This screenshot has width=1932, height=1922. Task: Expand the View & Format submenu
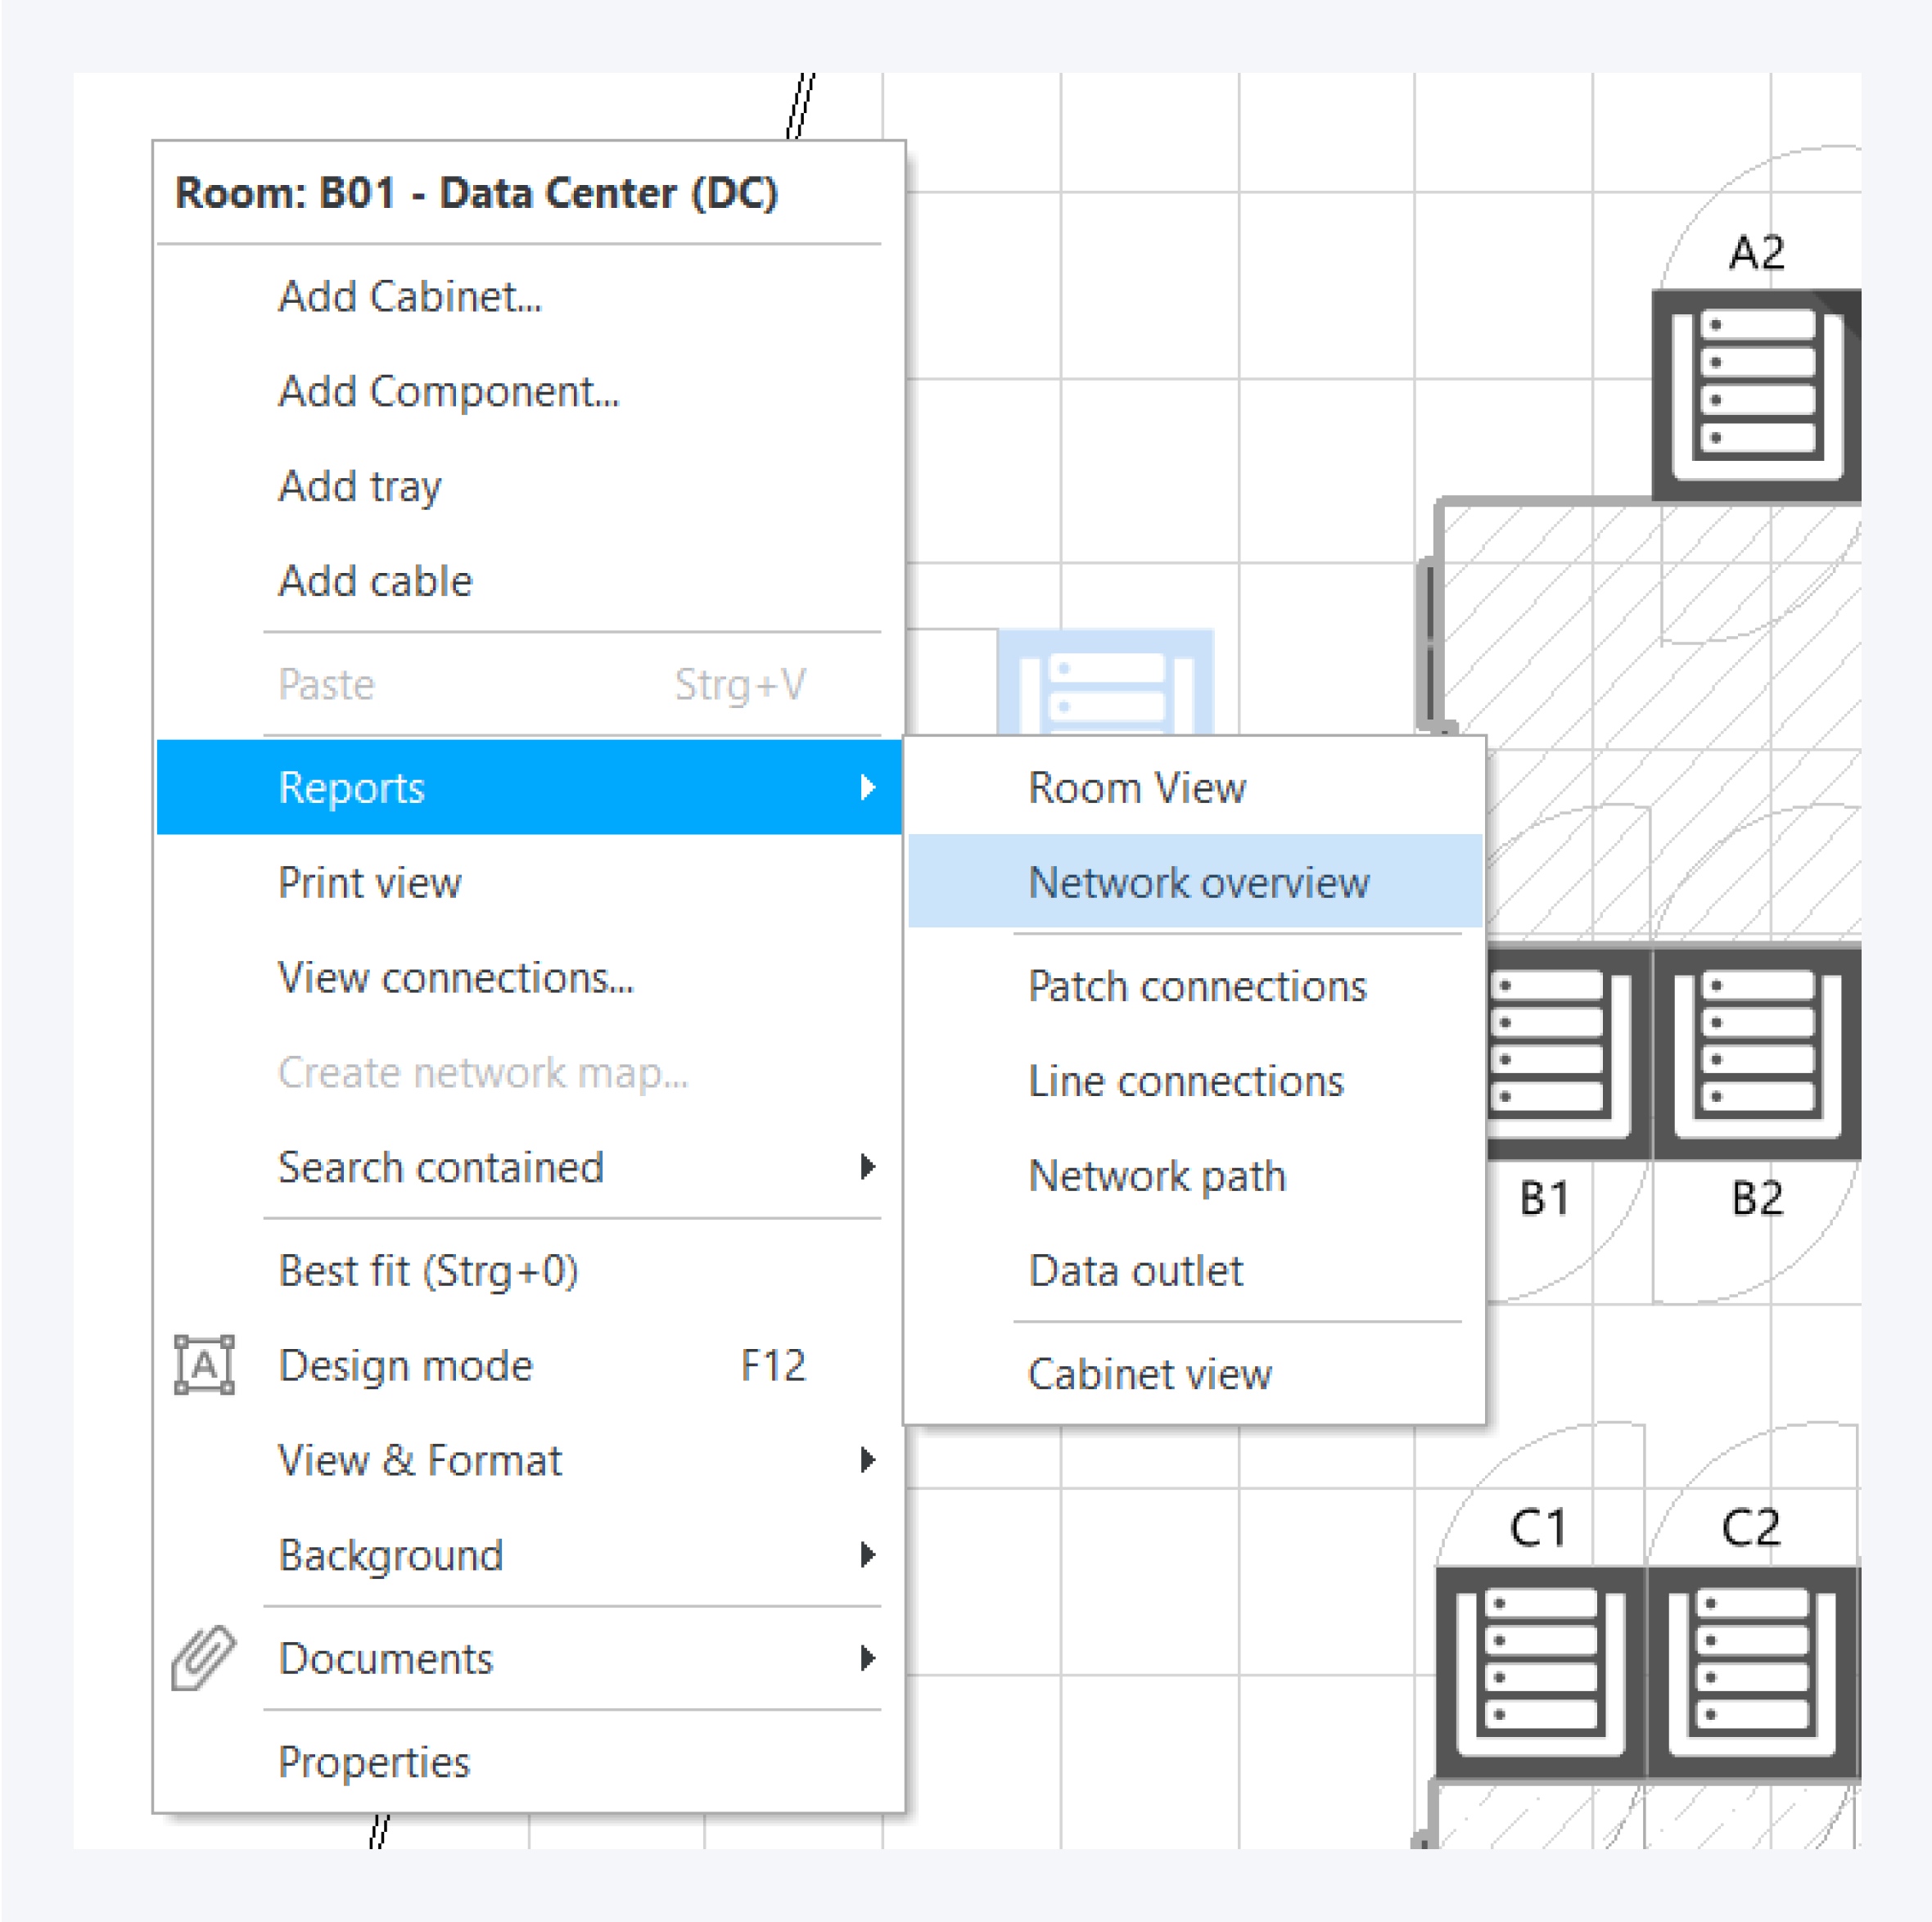pos(867,1460)
